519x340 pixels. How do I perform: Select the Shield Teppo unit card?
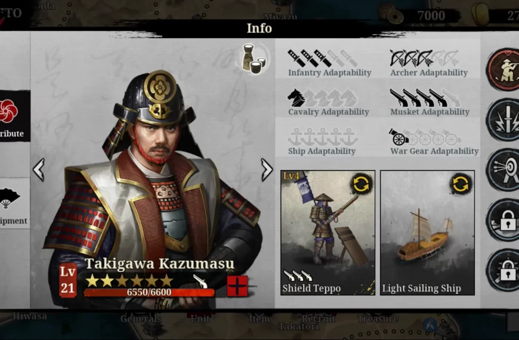328,233
